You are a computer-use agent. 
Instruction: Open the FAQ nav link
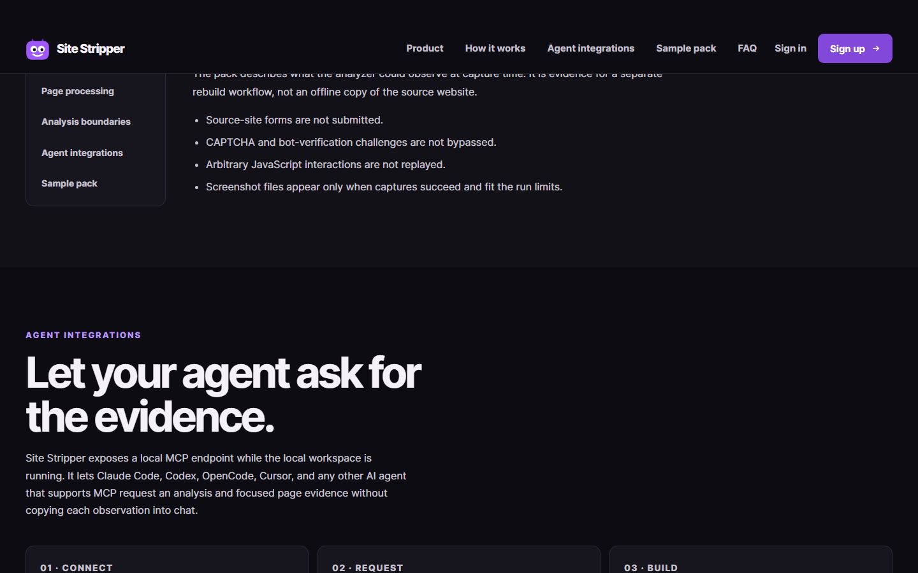click(x=747, y=48)
